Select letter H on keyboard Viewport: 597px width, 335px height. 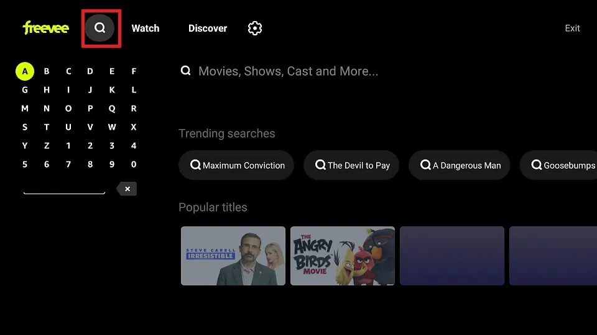pos(47,89)
